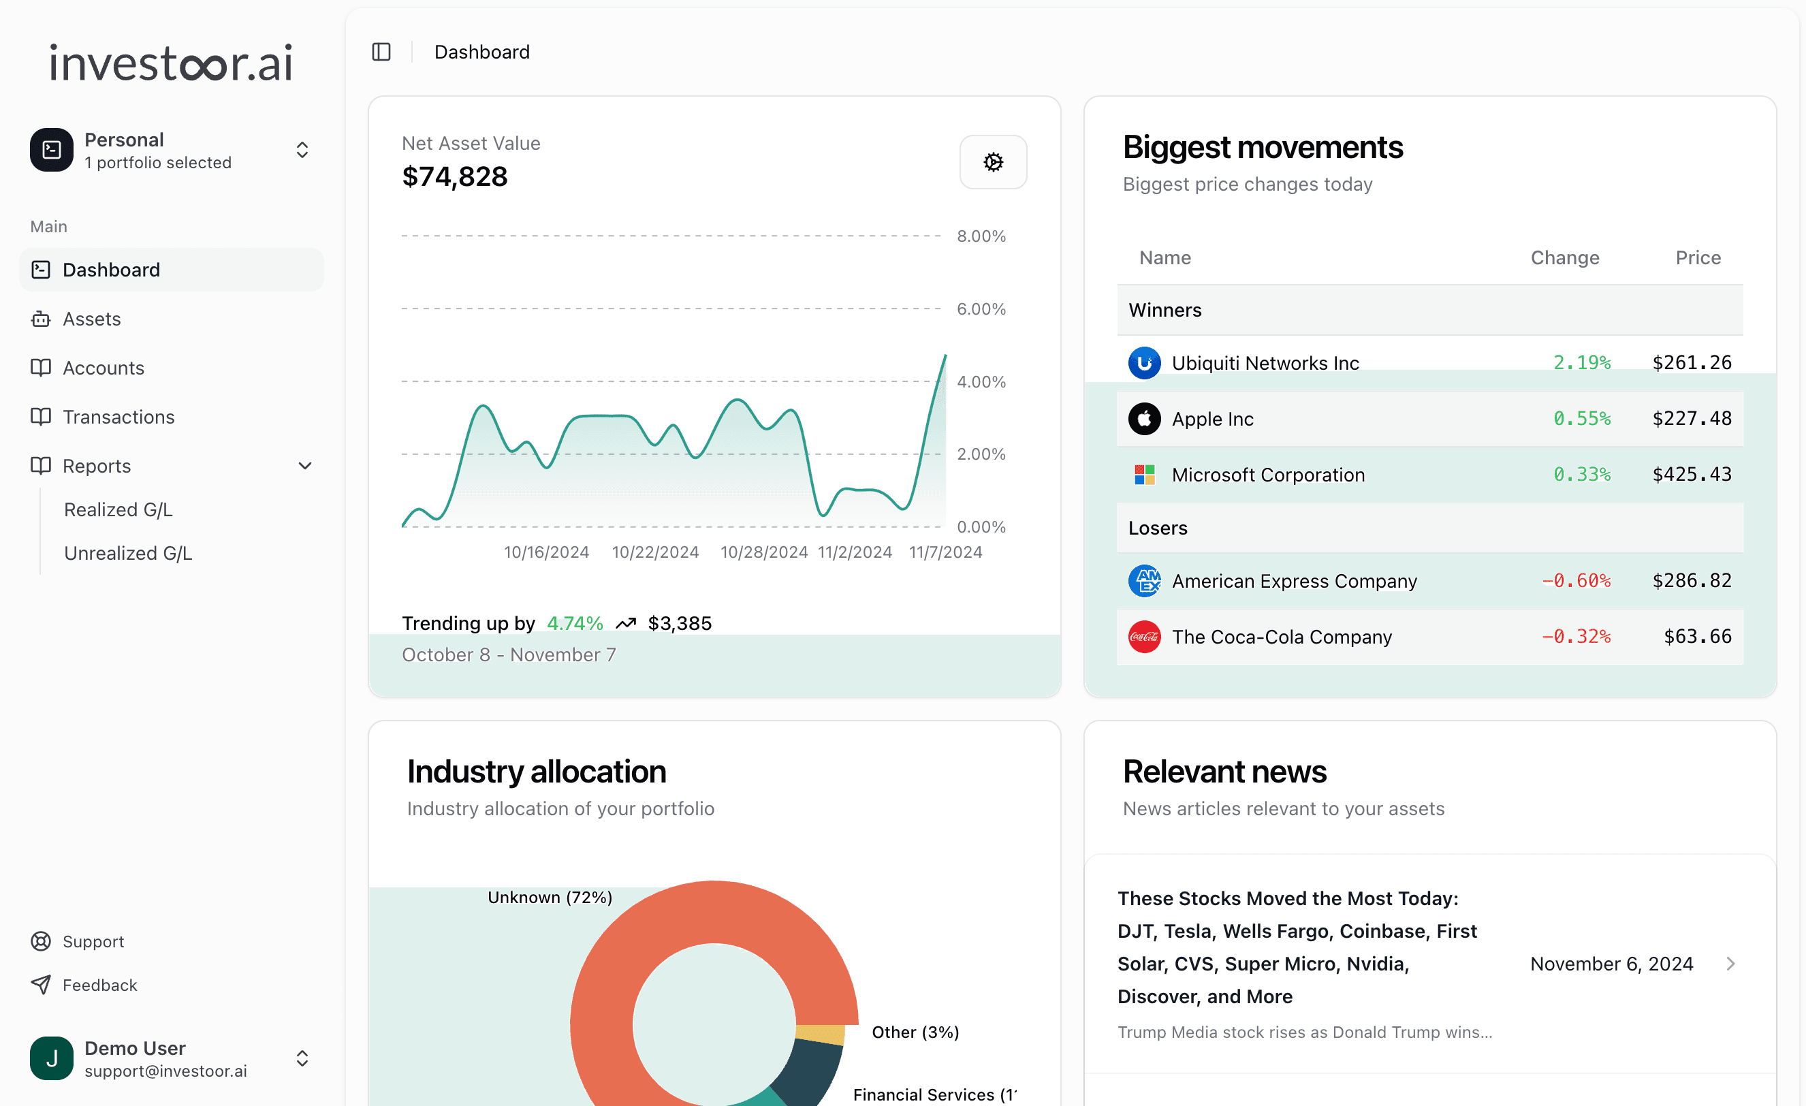Viewport: 1806px width, 1106px height.
Task: Click the yellow Other donut segment
Action: pos(821,1034)
